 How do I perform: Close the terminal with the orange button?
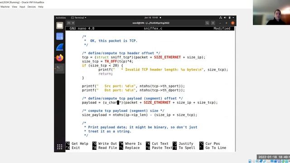[232, 23]
